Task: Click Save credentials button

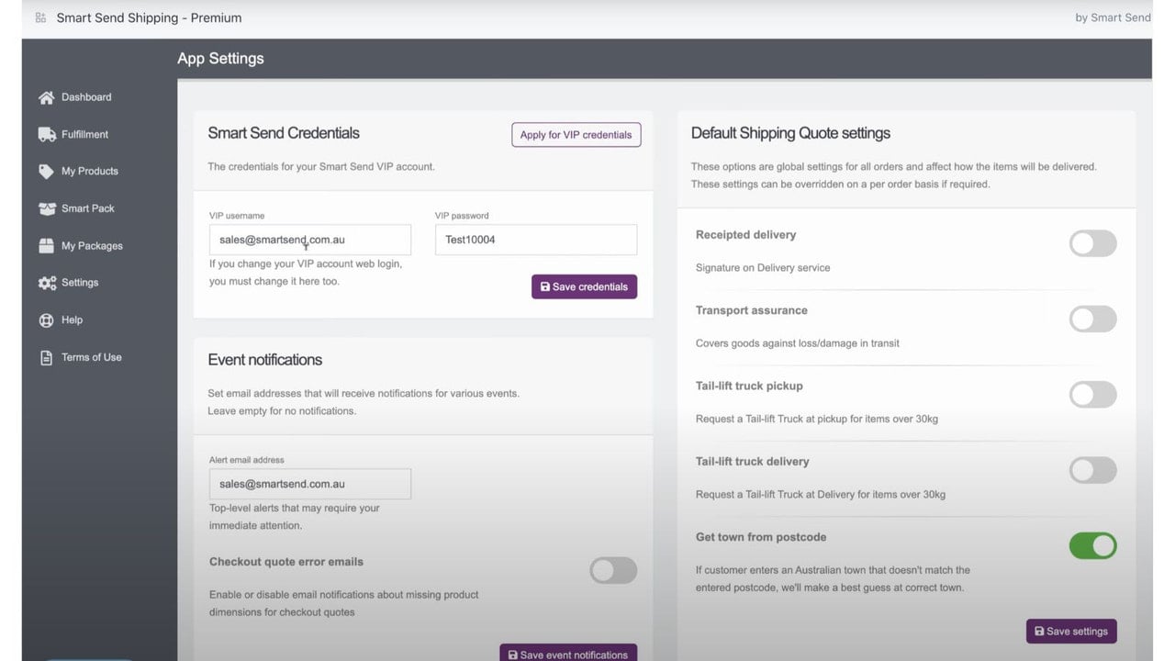Action: (x=584, y=286)
